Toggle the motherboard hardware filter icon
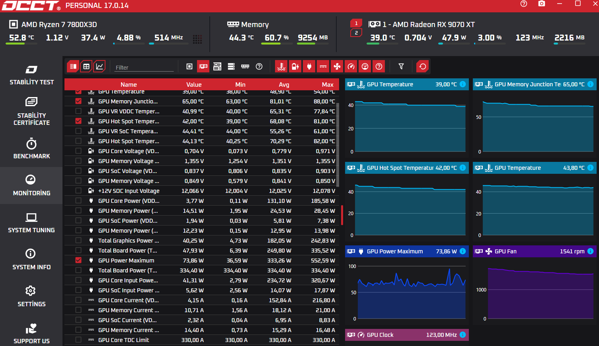599x346 pixels. coord(217,66)
